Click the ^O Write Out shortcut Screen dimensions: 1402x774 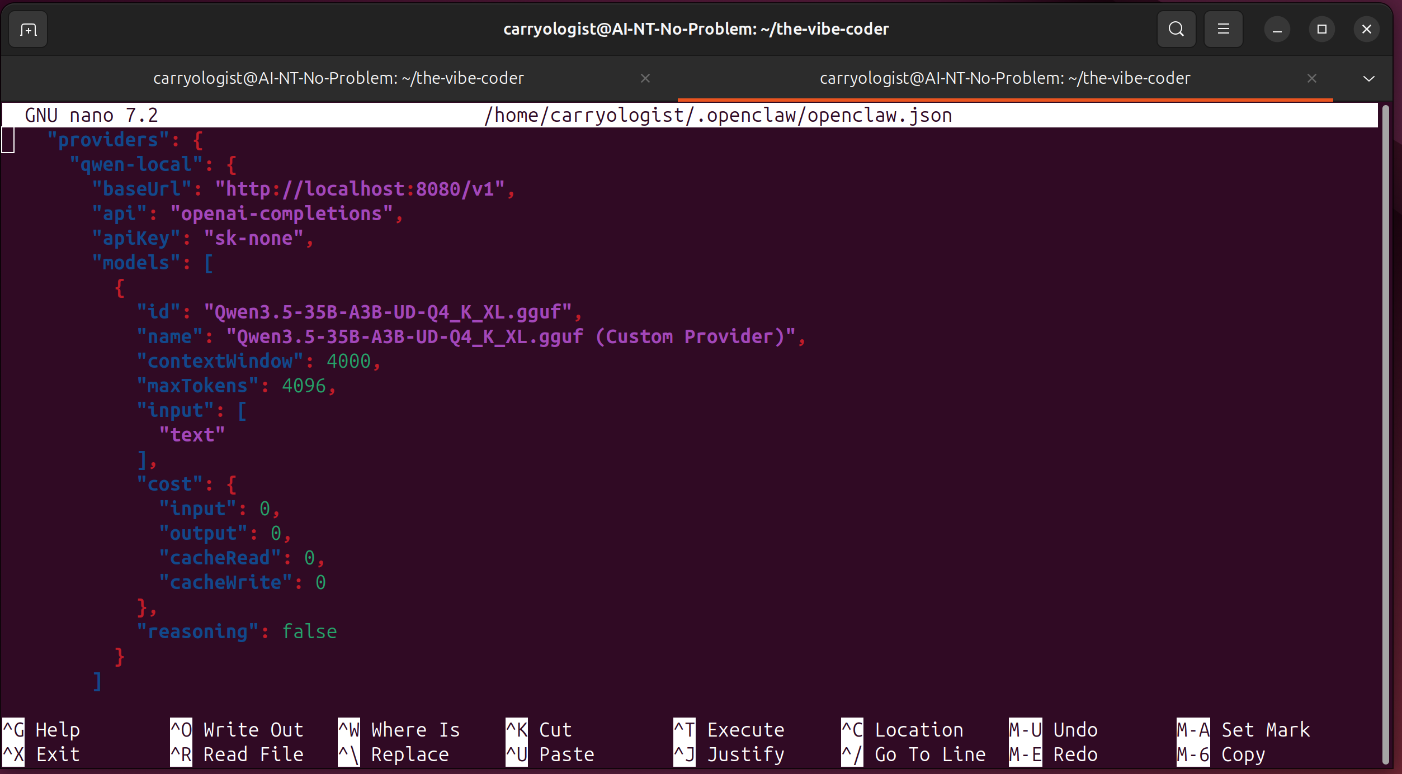(237, 729)
